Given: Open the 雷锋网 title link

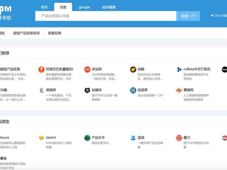Looking at the screenshot, I should [188, 90].
